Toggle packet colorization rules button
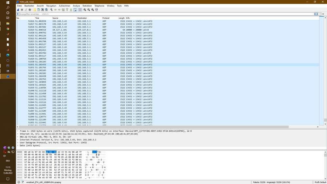The width and height of the screenshot is (327, 184). [80, 10]
